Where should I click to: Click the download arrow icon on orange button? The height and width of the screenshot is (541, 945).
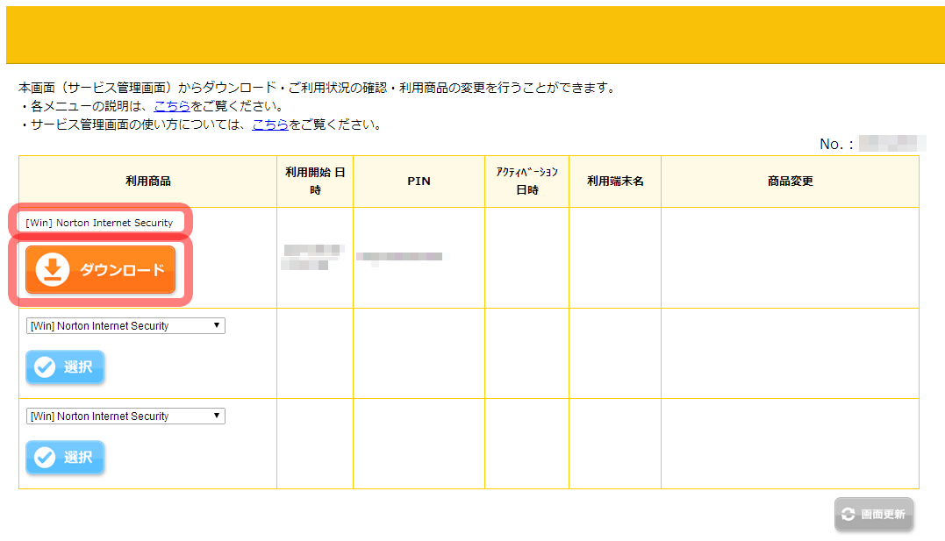[x=53, y=270]
